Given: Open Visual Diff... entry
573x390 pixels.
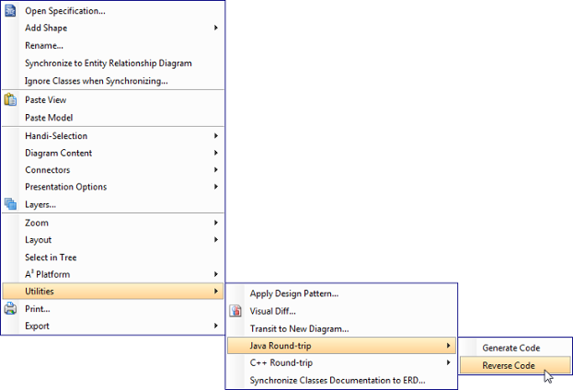Looking at the screenshot, I should (x=341, y=311).
